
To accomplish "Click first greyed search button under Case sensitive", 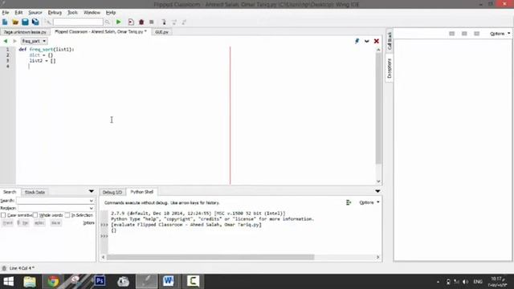I will [x=7, y=223].
